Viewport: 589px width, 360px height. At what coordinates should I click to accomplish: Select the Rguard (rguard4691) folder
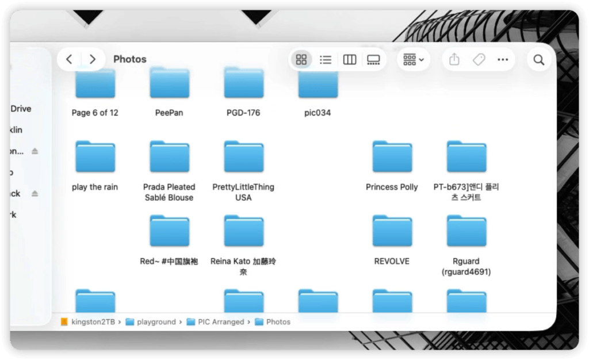coord(466,231)
